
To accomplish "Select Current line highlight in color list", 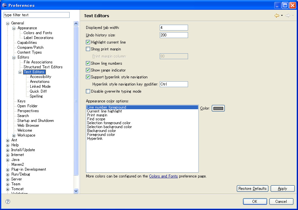I will [x=104, y=111].
